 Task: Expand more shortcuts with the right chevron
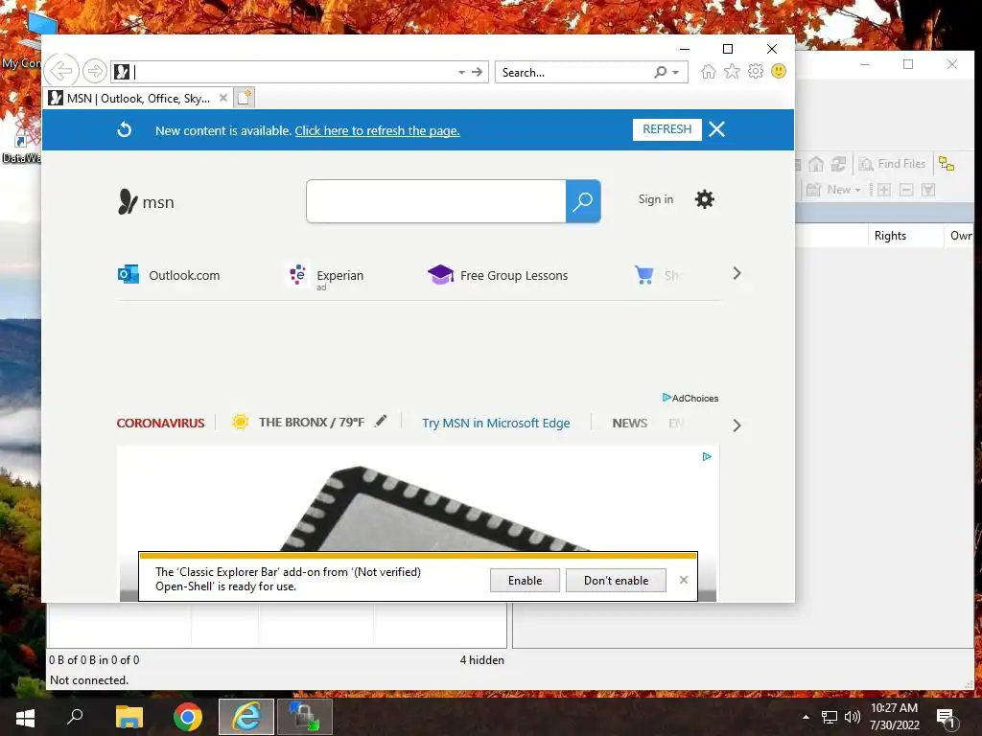[x=737, y=273]
